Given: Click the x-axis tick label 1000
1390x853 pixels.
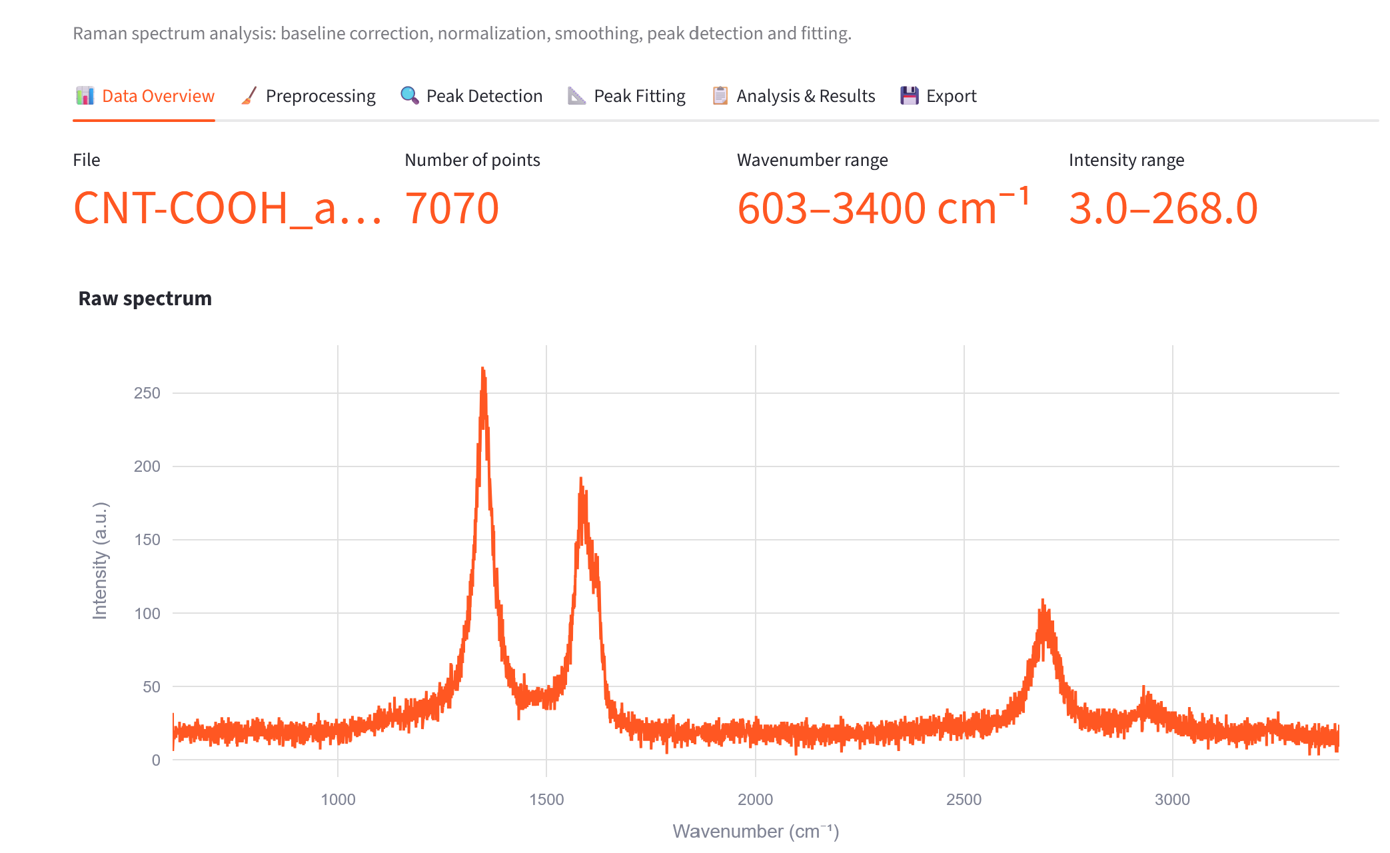Looking at the screenshot, I should click(x=338, y=800).
